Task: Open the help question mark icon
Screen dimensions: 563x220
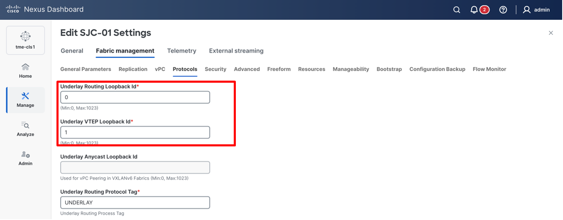Action: click(x=503, y=10)
